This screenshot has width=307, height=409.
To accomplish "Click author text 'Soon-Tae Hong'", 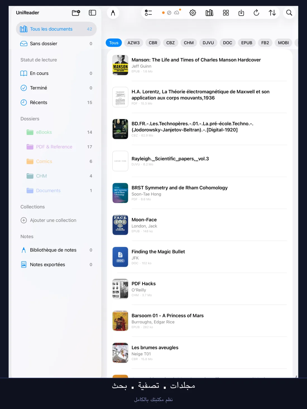I will pyautogui.click(x=146, y=194).
